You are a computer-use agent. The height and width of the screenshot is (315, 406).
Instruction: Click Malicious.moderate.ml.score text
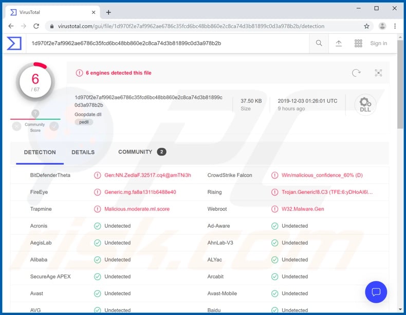coord(137,209)
